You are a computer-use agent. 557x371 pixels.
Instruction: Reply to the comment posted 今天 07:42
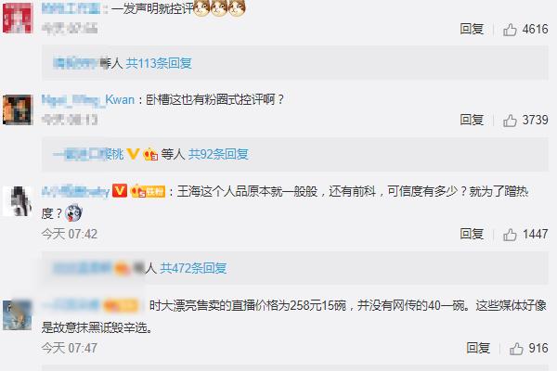472,234
